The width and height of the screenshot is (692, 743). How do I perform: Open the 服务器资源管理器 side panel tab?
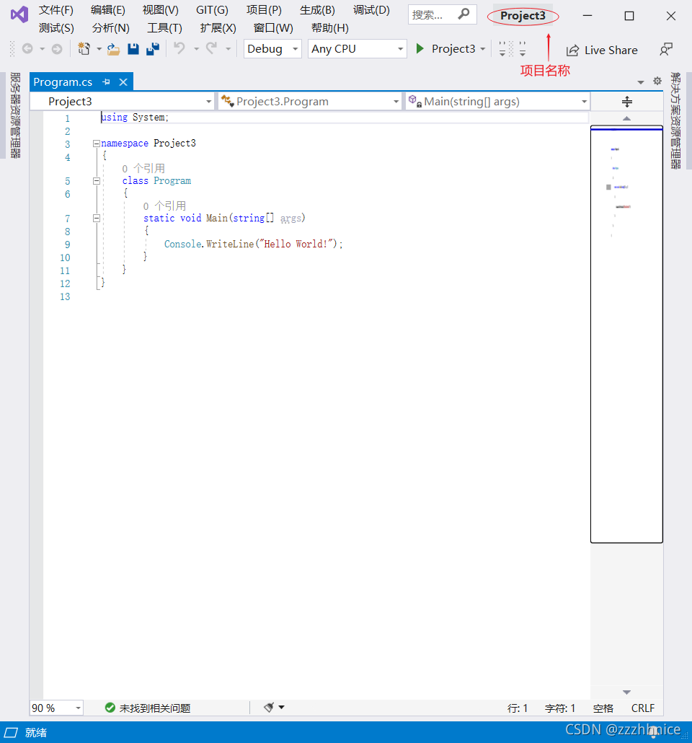pyautogui.click(x=15, y=115)
